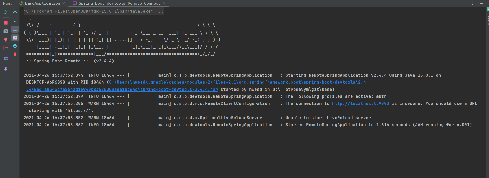Dump threads using the camera icon
The width and height of the screenshot is (489, 178).
click(5, 31)
